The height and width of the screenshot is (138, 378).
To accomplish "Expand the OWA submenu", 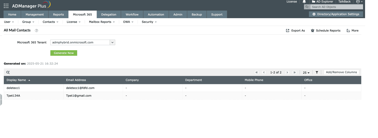I will [x=128, y=22].
